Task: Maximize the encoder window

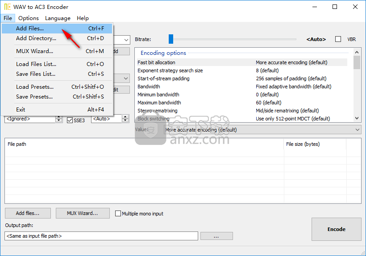Action: pos(335,7)
